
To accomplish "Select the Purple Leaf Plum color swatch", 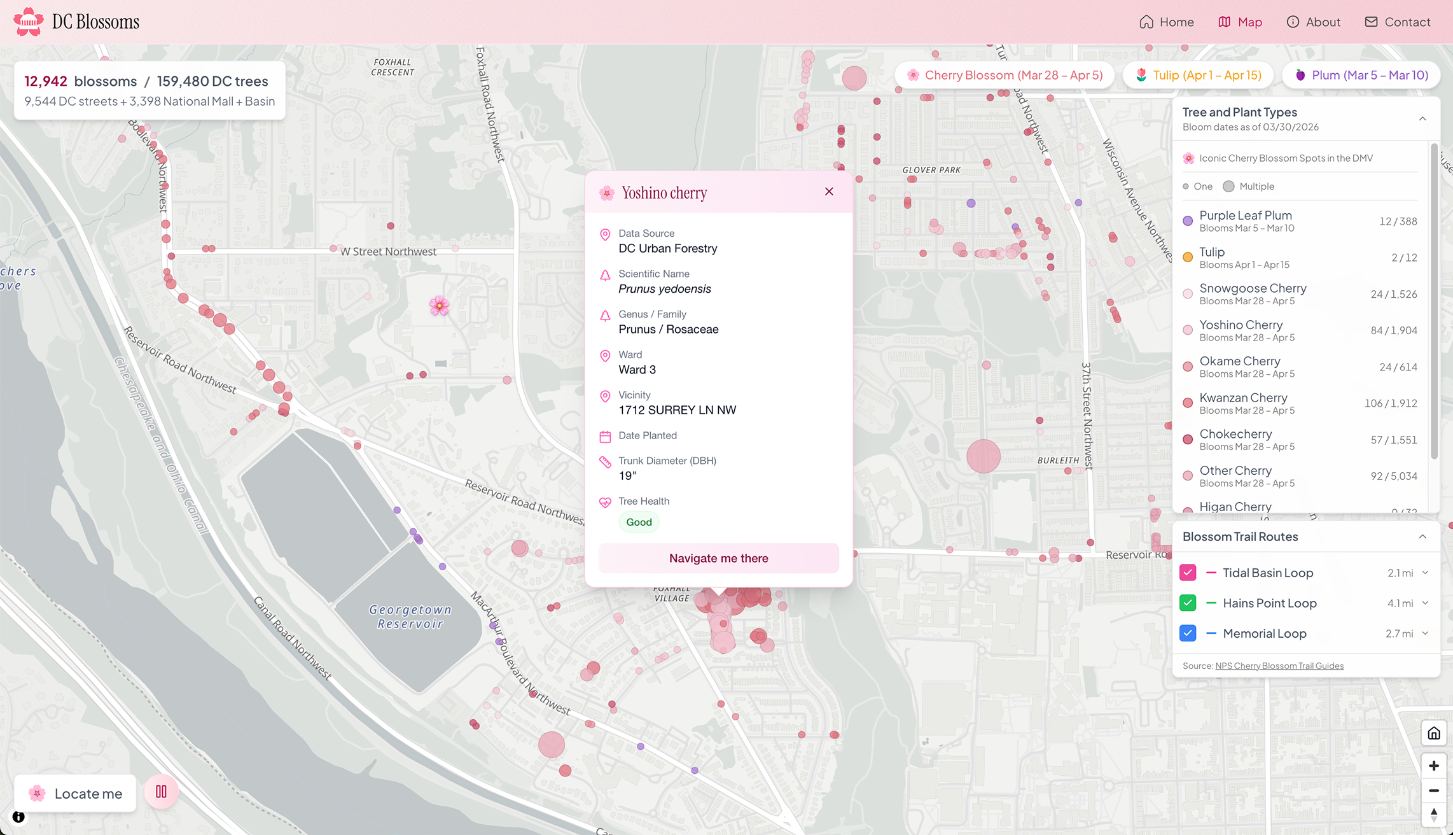I will (x=1188, y=221).
